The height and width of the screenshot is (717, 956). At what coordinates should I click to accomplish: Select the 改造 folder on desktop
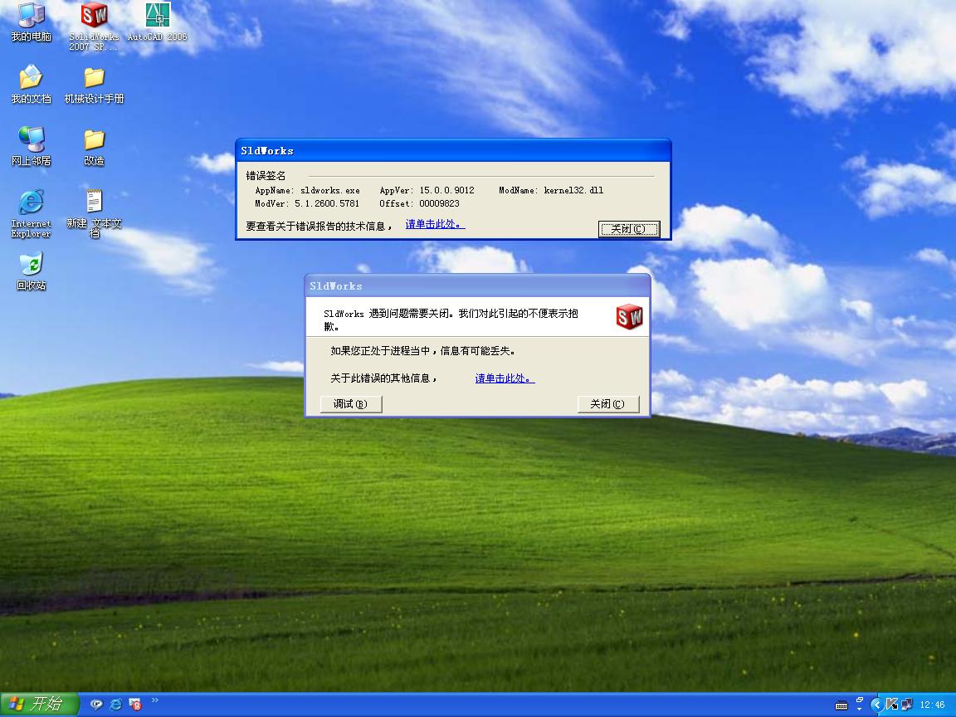click(x=94, y=147)
